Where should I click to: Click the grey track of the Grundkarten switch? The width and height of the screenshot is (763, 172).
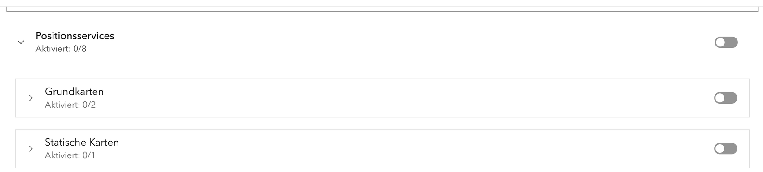tap(732, 98)
